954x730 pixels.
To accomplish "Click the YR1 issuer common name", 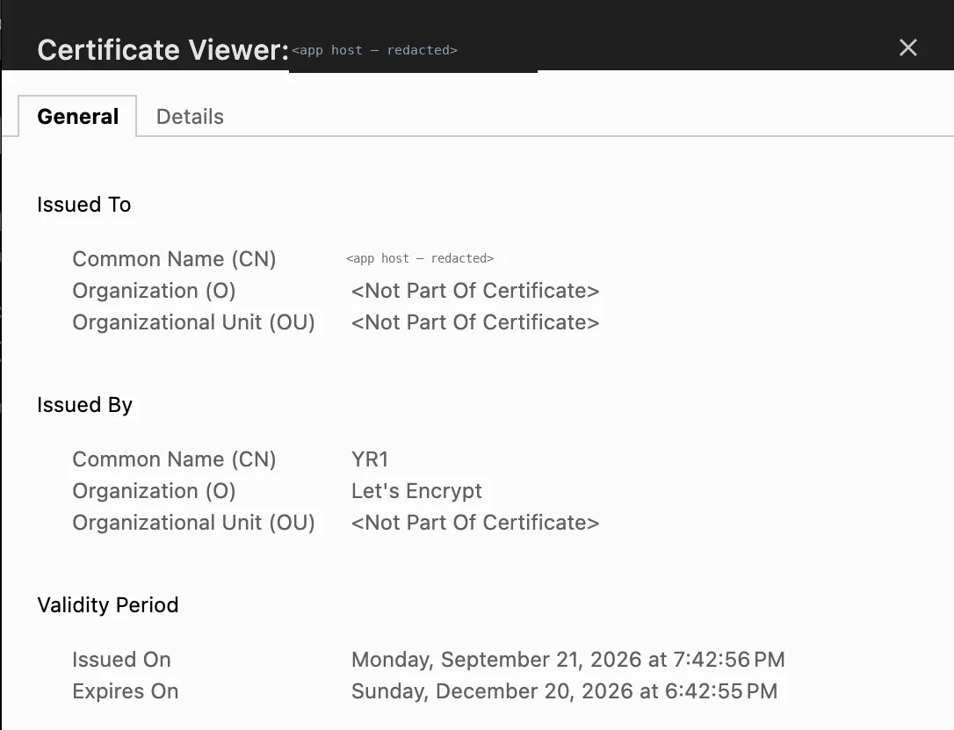I will pyautogui.click(x=370, y=459).
